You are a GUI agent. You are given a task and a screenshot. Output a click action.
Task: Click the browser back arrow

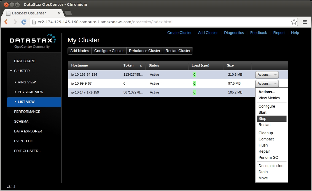click(6, 22)
